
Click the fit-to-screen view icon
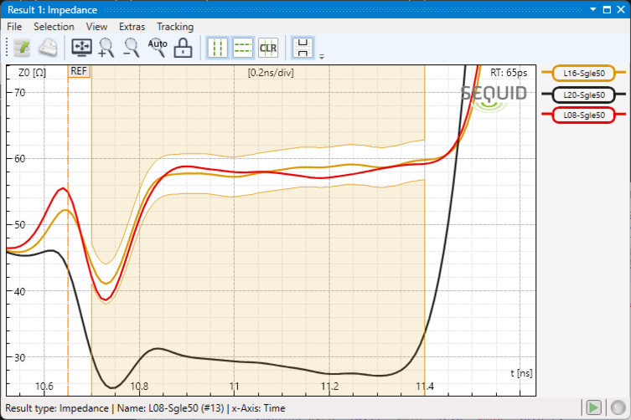tap(82, 48)
